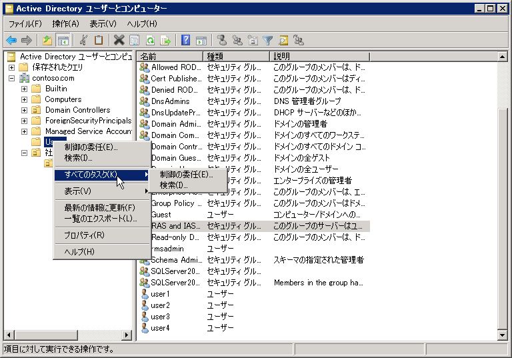Select the Guest user row
The image size is (512, 358).
255,215
